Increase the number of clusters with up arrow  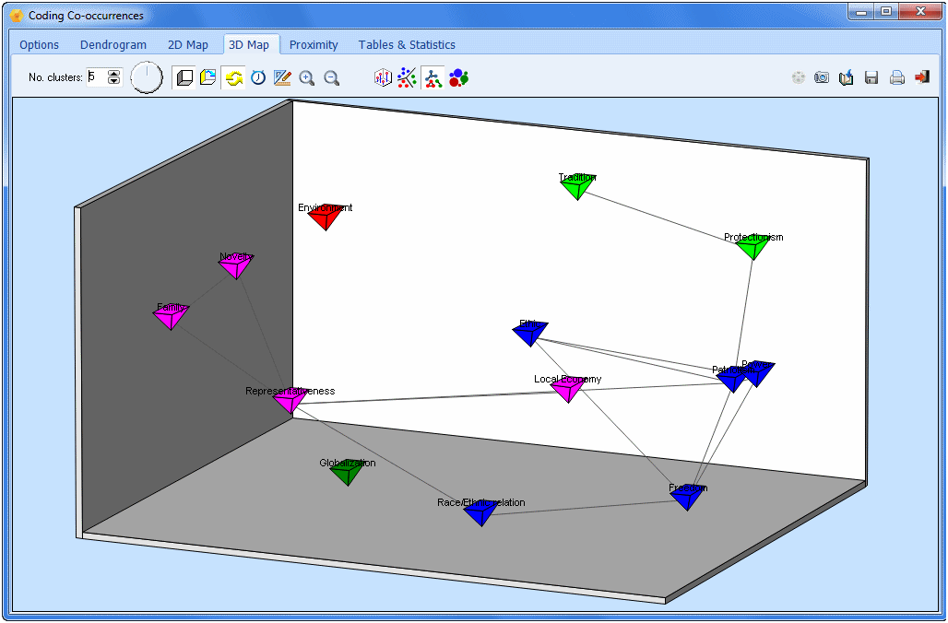114,73
